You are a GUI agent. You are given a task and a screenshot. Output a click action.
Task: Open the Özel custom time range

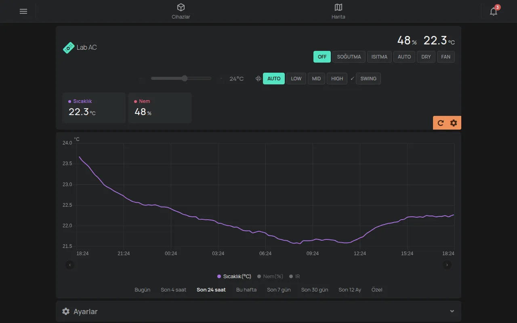pos(377,290)
